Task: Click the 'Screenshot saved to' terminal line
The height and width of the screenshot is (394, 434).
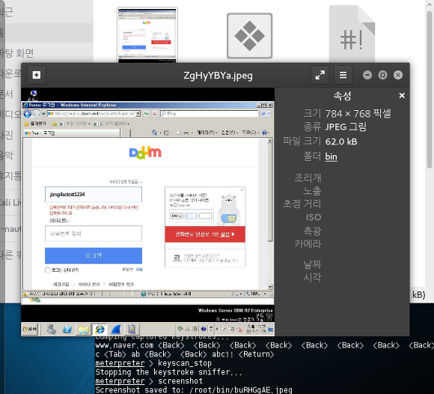Action: [194, 390]
